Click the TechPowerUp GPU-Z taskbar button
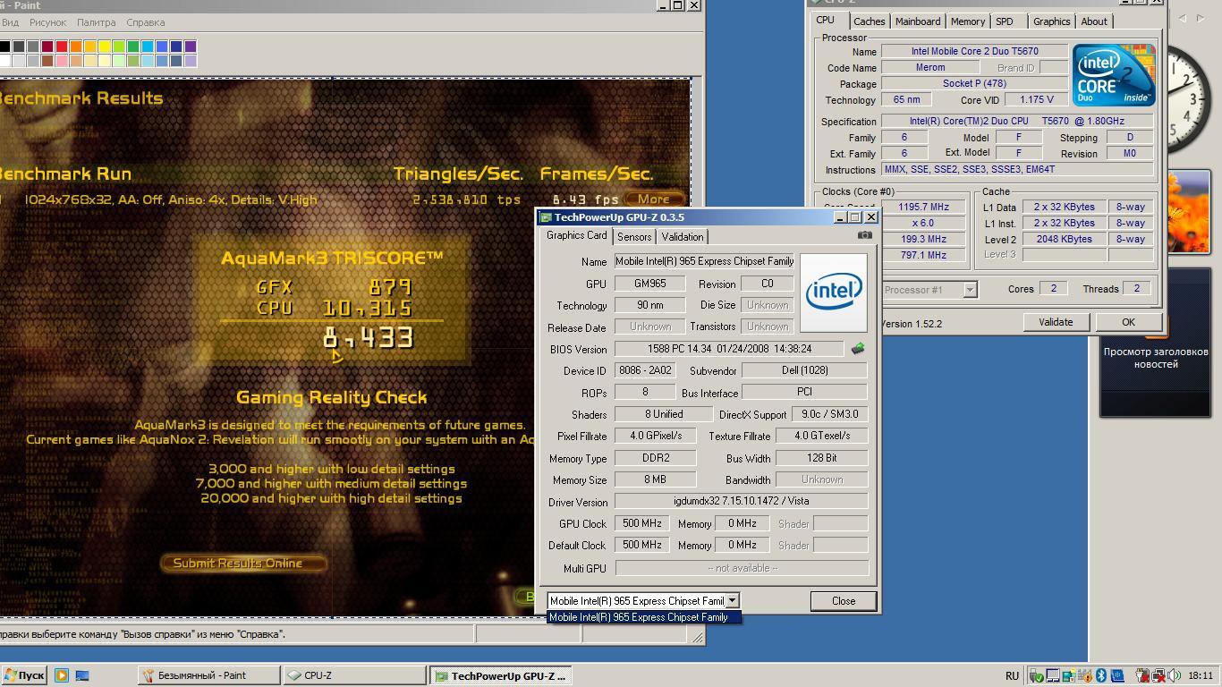Image resolution: width=1222 pixels, height=687 pixels. point(499,675)
